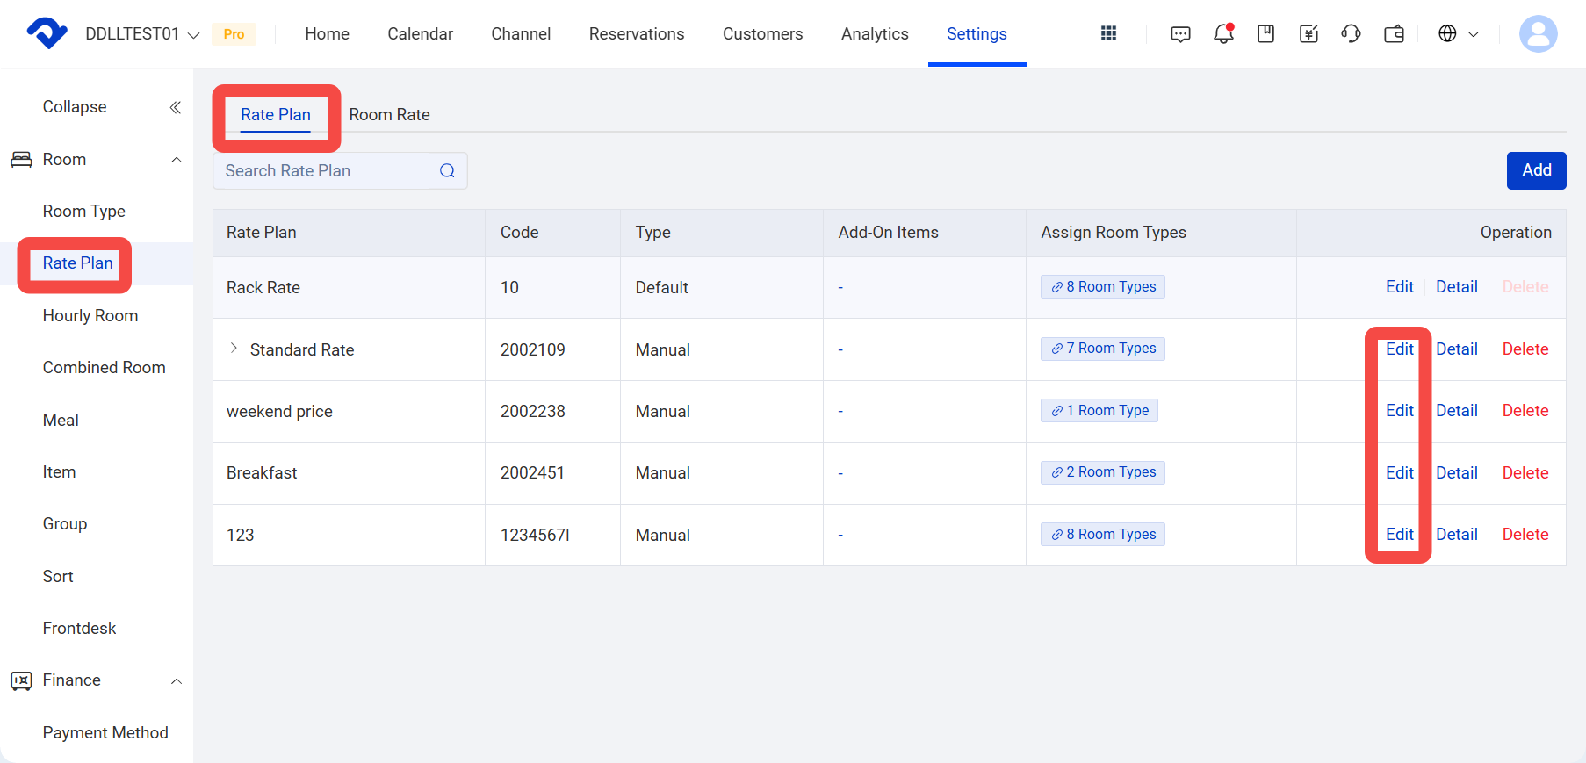This screenshot has height=763, width=1586.
Task: Open the Analytics menu
Action: [875, 34]
